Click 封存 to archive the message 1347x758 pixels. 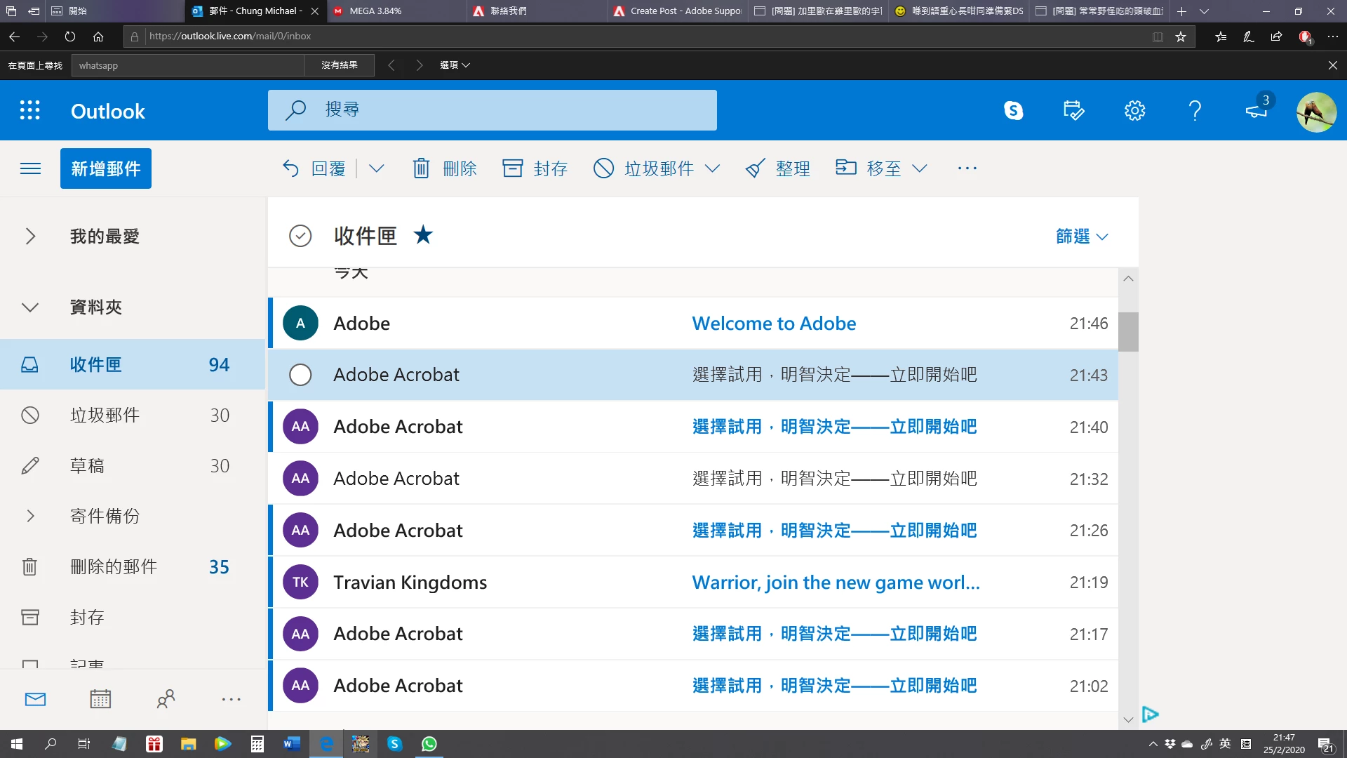535,168
